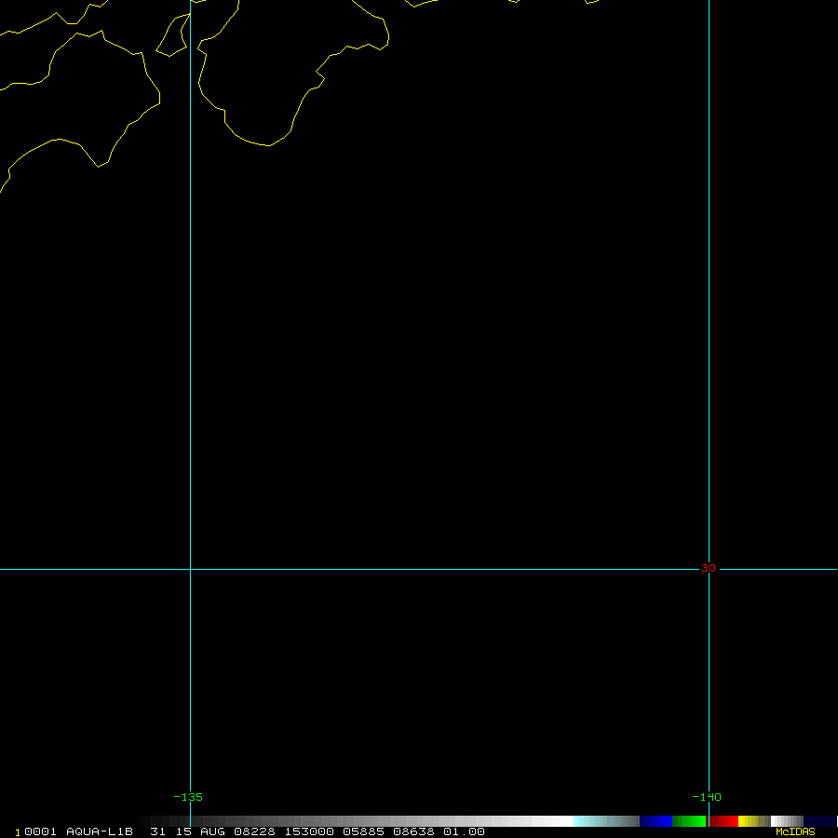Click the dark navy segment at color bar end
This screenshot has height=838, width=838.
819,821
